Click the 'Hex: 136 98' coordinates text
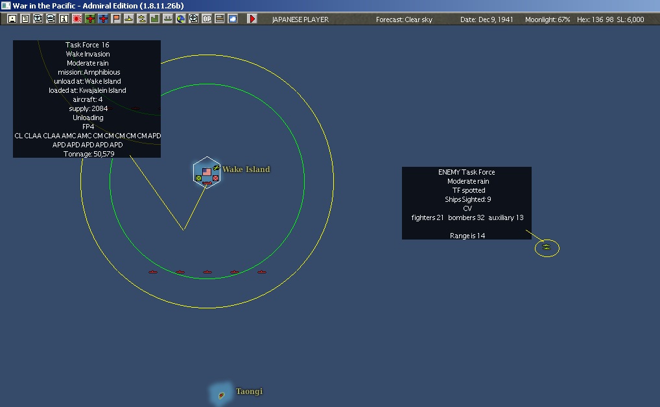660x407 pixels. point(595,19)
